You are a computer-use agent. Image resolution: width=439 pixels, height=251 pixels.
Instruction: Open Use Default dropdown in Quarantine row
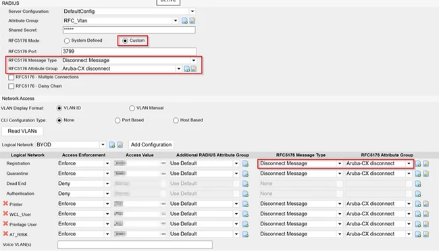[x=236, y=174]
